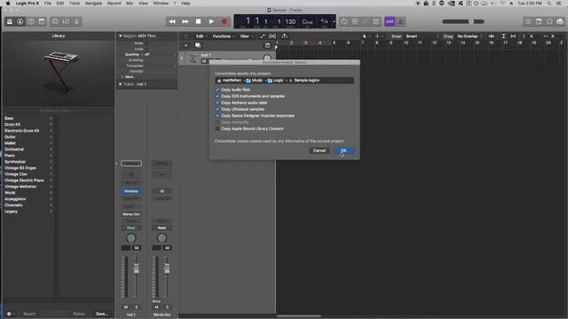Image resolution: width=568 pixels, height=319 pixels.
Task: Open Smart Controls from control bar
Action: point(55,21)
